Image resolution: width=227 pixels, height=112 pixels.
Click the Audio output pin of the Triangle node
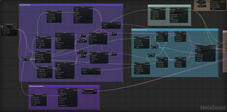tap(76, 90)
